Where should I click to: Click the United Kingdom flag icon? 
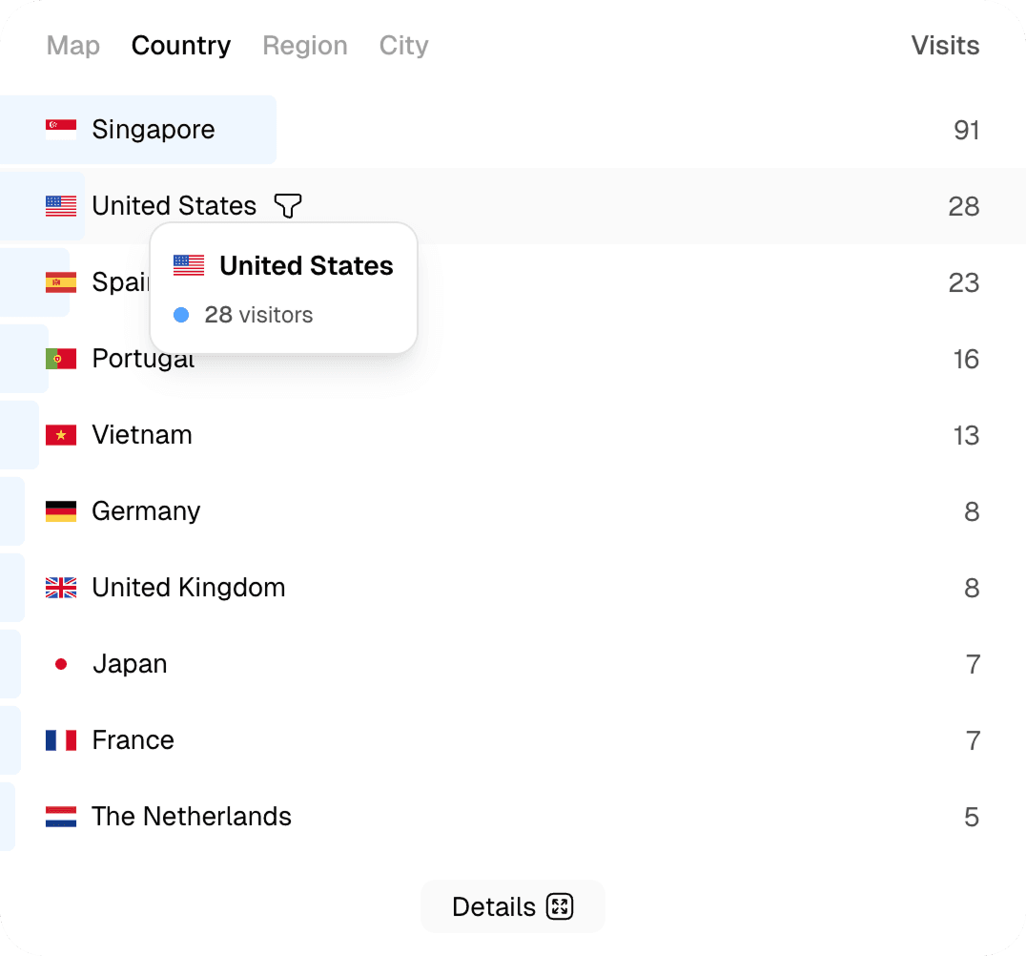[61, 588]
